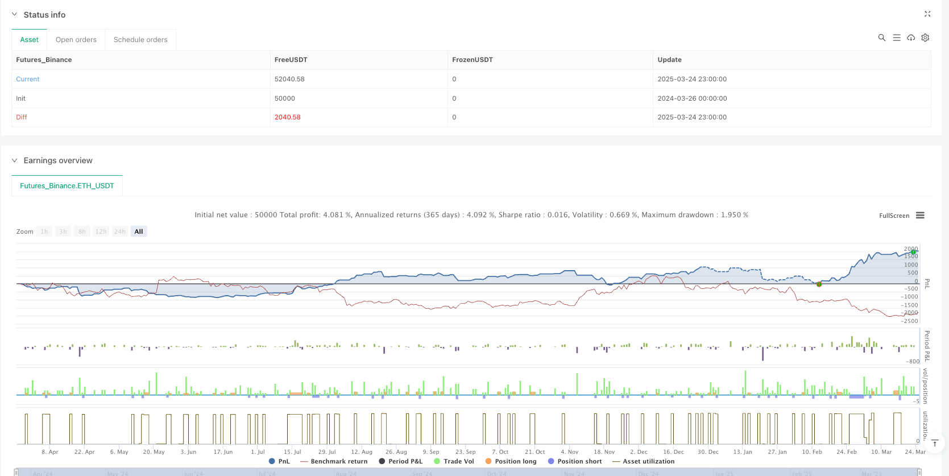The image size is (949, 476).
Task: Toggle the Period P&L legend series
Action: click(x=401, y=461)
